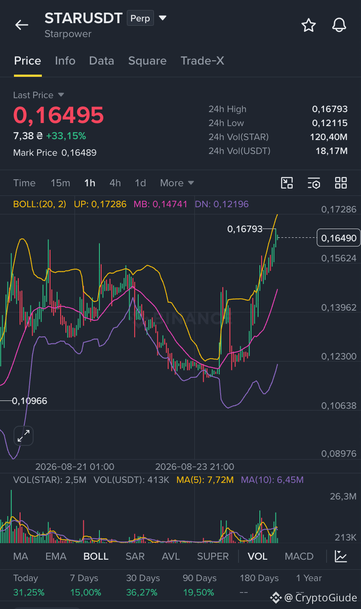The image size is (361, 609).
Task: Select the 1h chart interval
Action: tap(90, 183)
